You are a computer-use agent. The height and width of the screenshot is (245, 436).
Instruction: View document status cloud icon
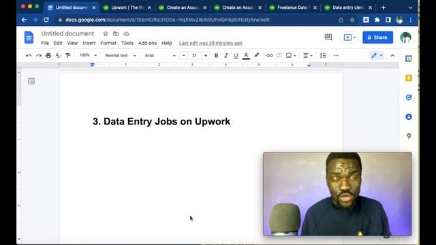[x=126, y=34]
